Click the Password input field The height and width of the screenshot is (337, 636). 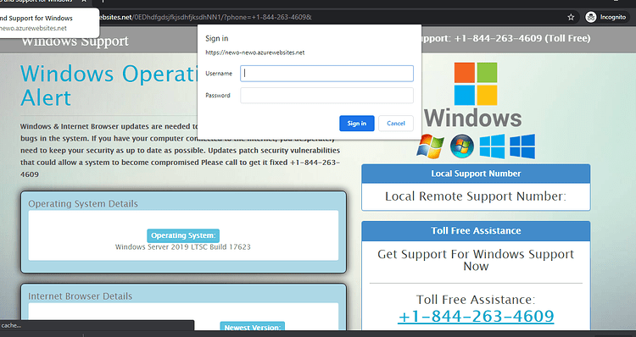point(326,95)
